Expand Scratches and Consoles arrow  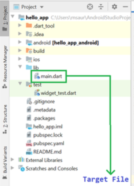coord(12,168)
